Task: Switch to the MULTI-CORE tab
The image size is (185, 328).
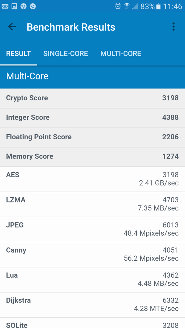Action: [121, 53]
